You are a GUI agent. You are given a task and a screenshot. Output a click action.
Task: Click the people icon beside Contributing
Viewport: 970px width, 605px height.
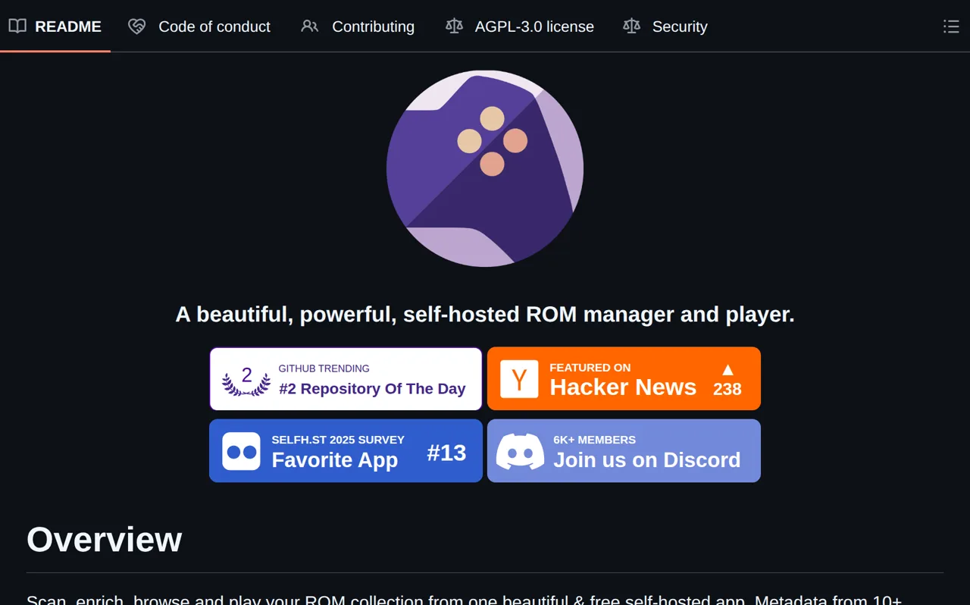[309, 27]
